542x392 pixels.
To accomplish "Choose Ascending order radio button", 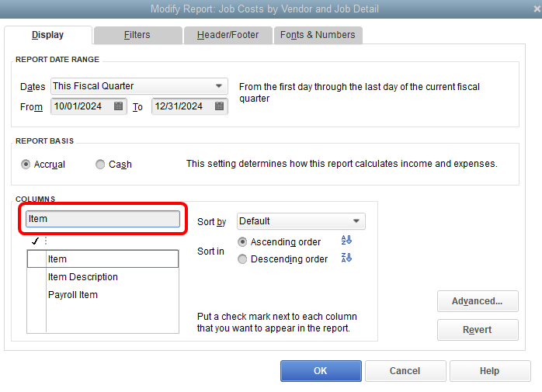I will [x=242, y=242].
